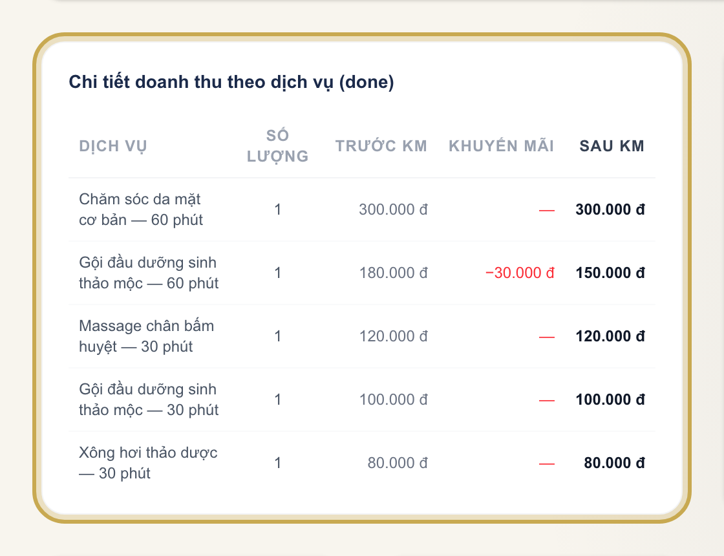The height and width of the screenshot is (556, 724).
Task: Click the TRƯỚC KM column header
Action: click(x=381, y=146)
